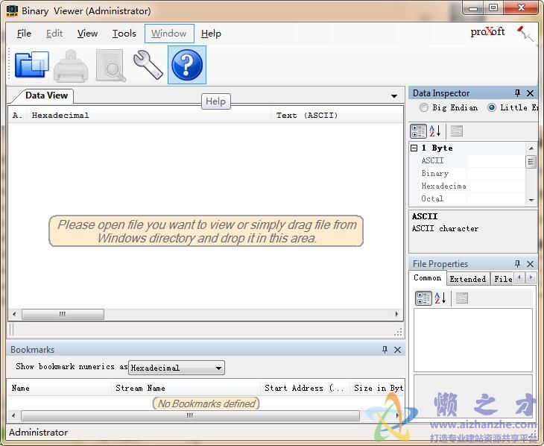This screenshot has width=544, height=446.
Task: Open the Data View tab list dropdown arrow
Action: [x=394, y=96]
